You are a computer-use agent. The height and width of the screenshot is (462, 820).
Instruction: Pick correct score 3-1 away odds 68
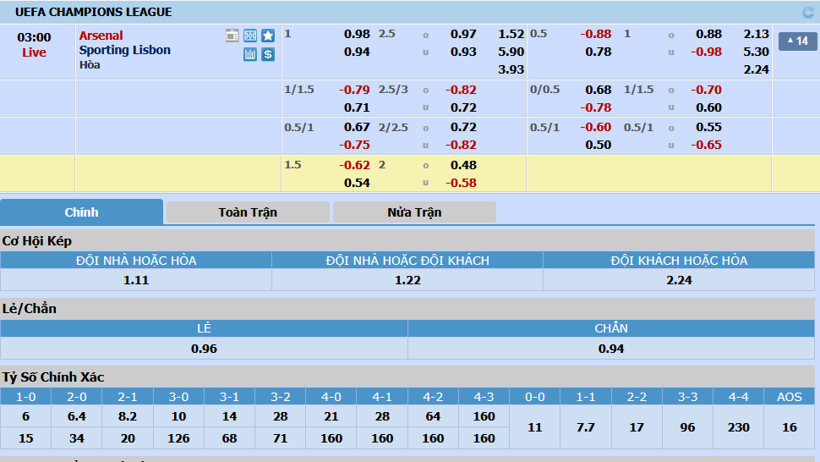click(x=230, y=438)
